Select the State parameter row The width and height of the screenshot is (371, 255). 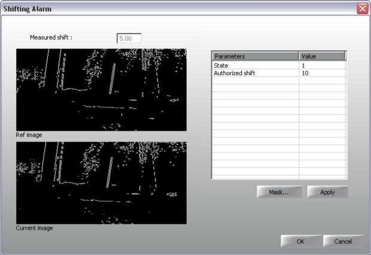pos(256,65)
